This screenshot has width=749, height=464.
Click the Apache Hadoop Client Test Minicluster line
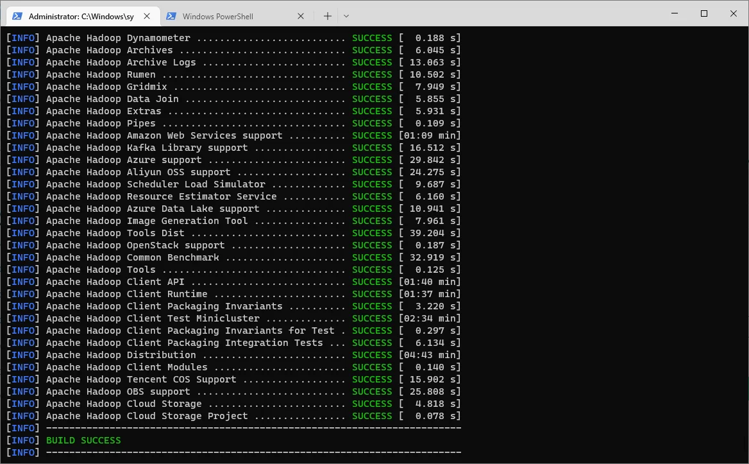[x=153, y=318]
